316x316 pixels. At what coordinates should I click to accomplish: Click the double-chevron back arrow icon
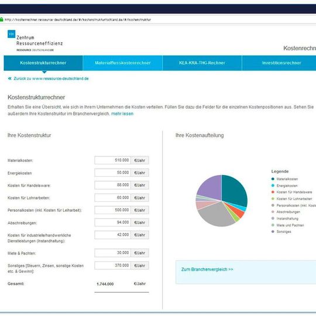click(x=10, y=78)
